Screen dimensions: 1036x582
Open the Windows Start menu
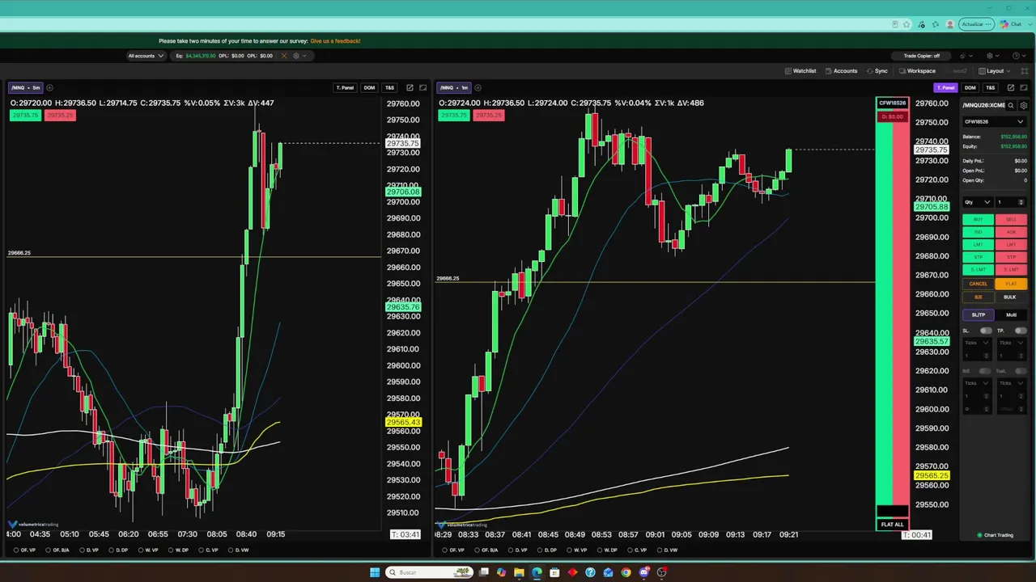375,572
